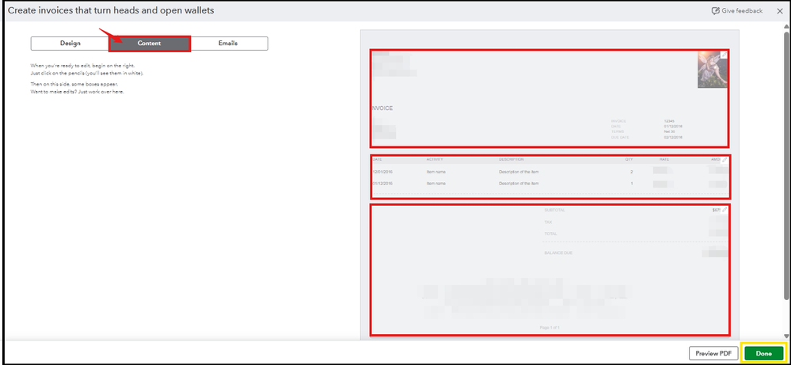The width and height of the screenshot is (791, 365).
Task: Click the vertical scrollbar thumb
Action: [x=786, y=164]
